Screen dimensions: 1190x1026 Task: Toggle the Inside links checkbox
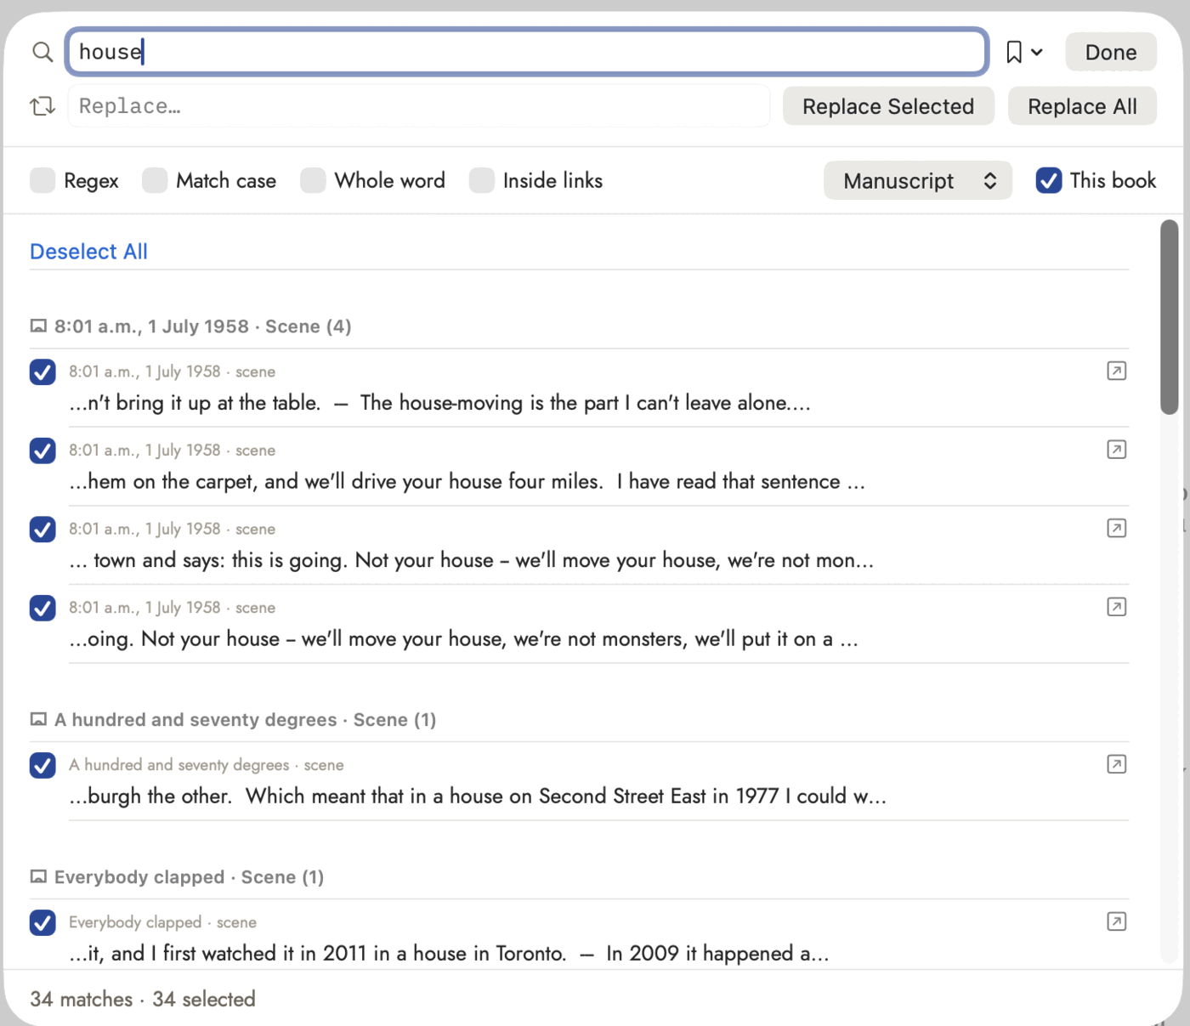coord(482,180)
